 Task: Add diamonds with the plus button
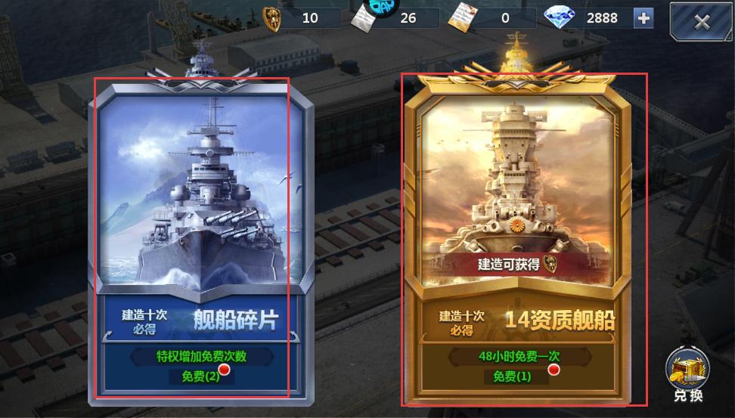pyautogui.click(x=643, y=18)
